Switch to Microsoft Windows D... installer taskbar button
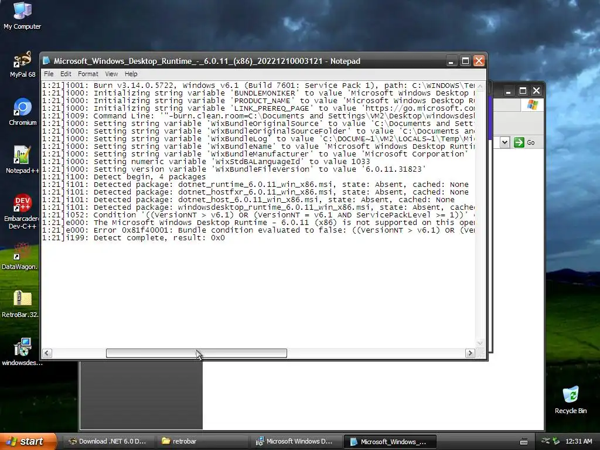The width and height of the screenshot is (600, 450). [295, 441]
